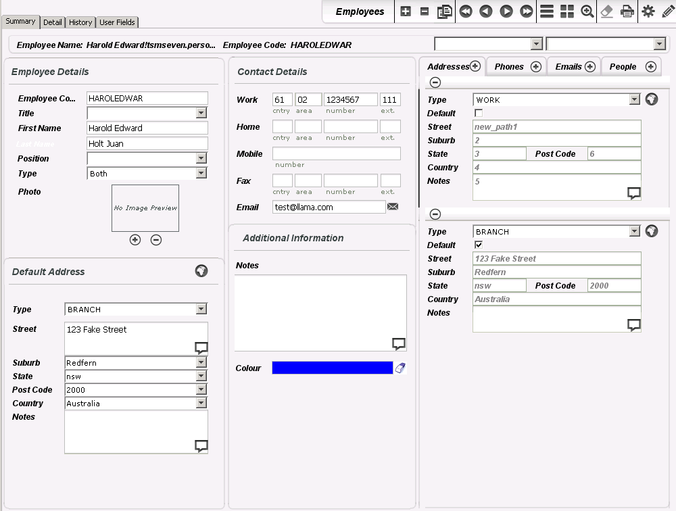Click the First Name input field
676x511 pixels.
pos(147,128)
